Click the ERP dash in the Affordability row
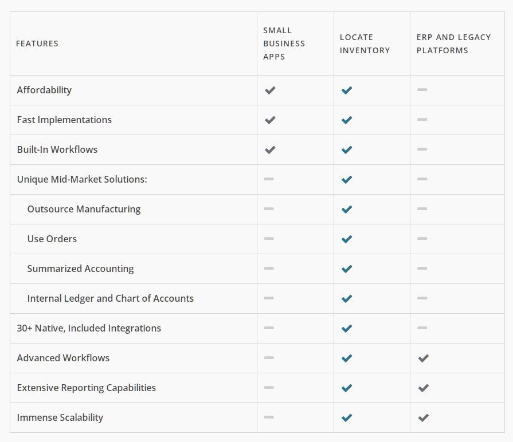This screenshot has width=513, height=442. [x=422, y=89]
